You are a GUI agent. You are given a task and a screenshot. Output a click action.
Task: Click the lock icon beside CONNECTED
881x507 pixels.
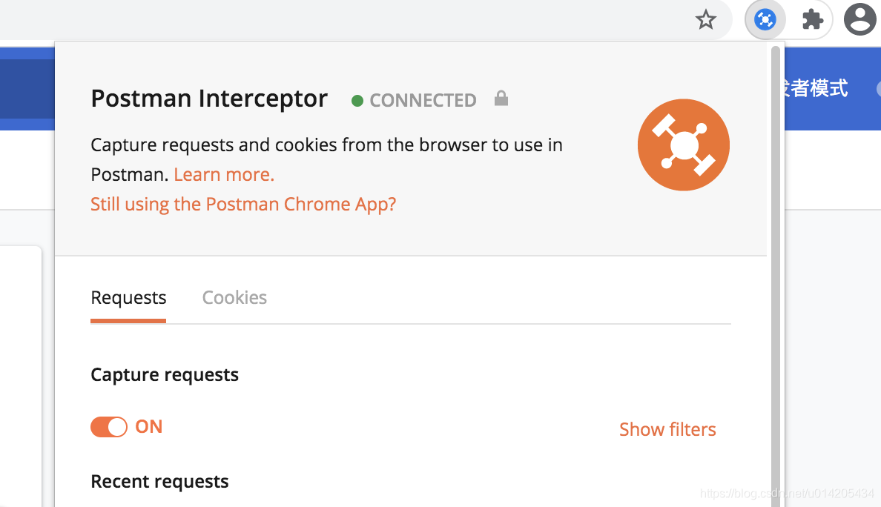[501, 99]
